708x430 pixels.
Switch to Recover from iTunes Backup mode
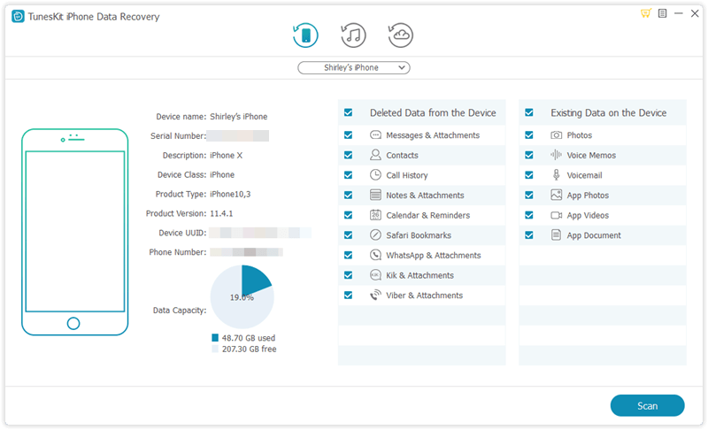353,35
